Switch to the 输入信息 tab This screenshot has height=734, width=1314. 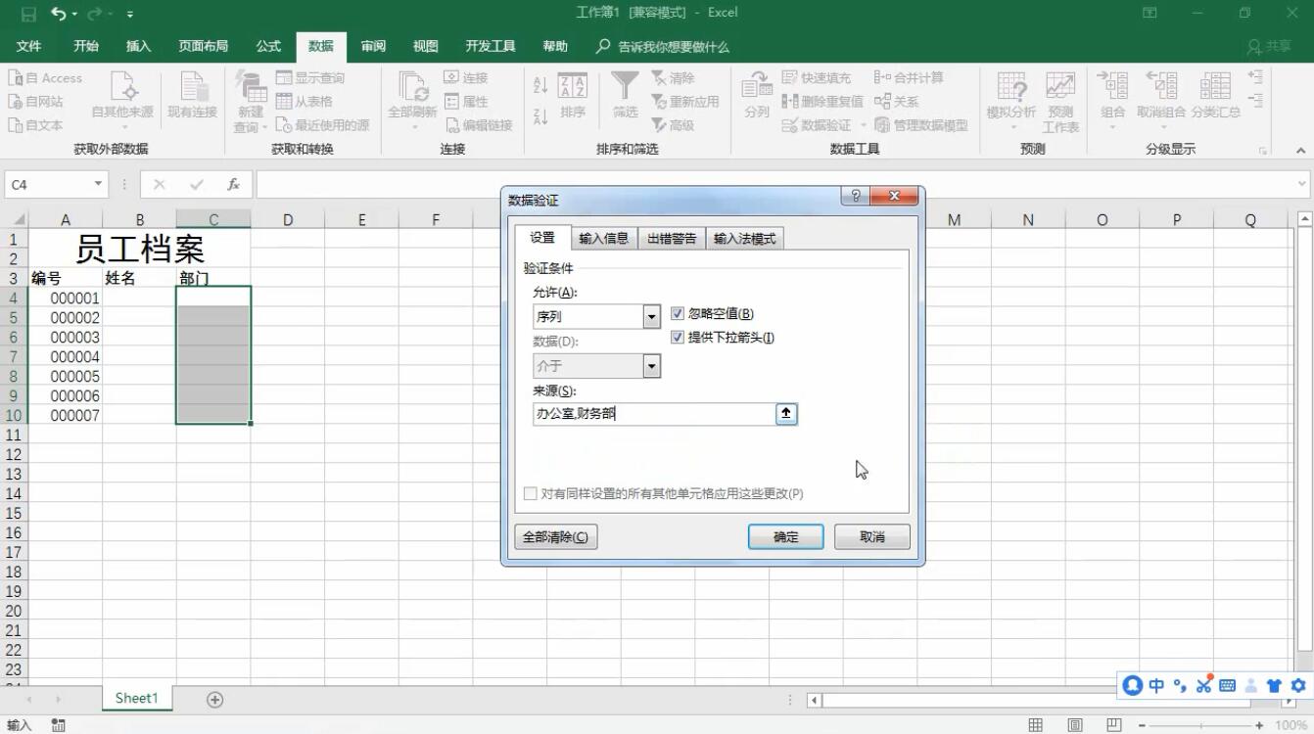pyautogui.click(x=603, y=238)
